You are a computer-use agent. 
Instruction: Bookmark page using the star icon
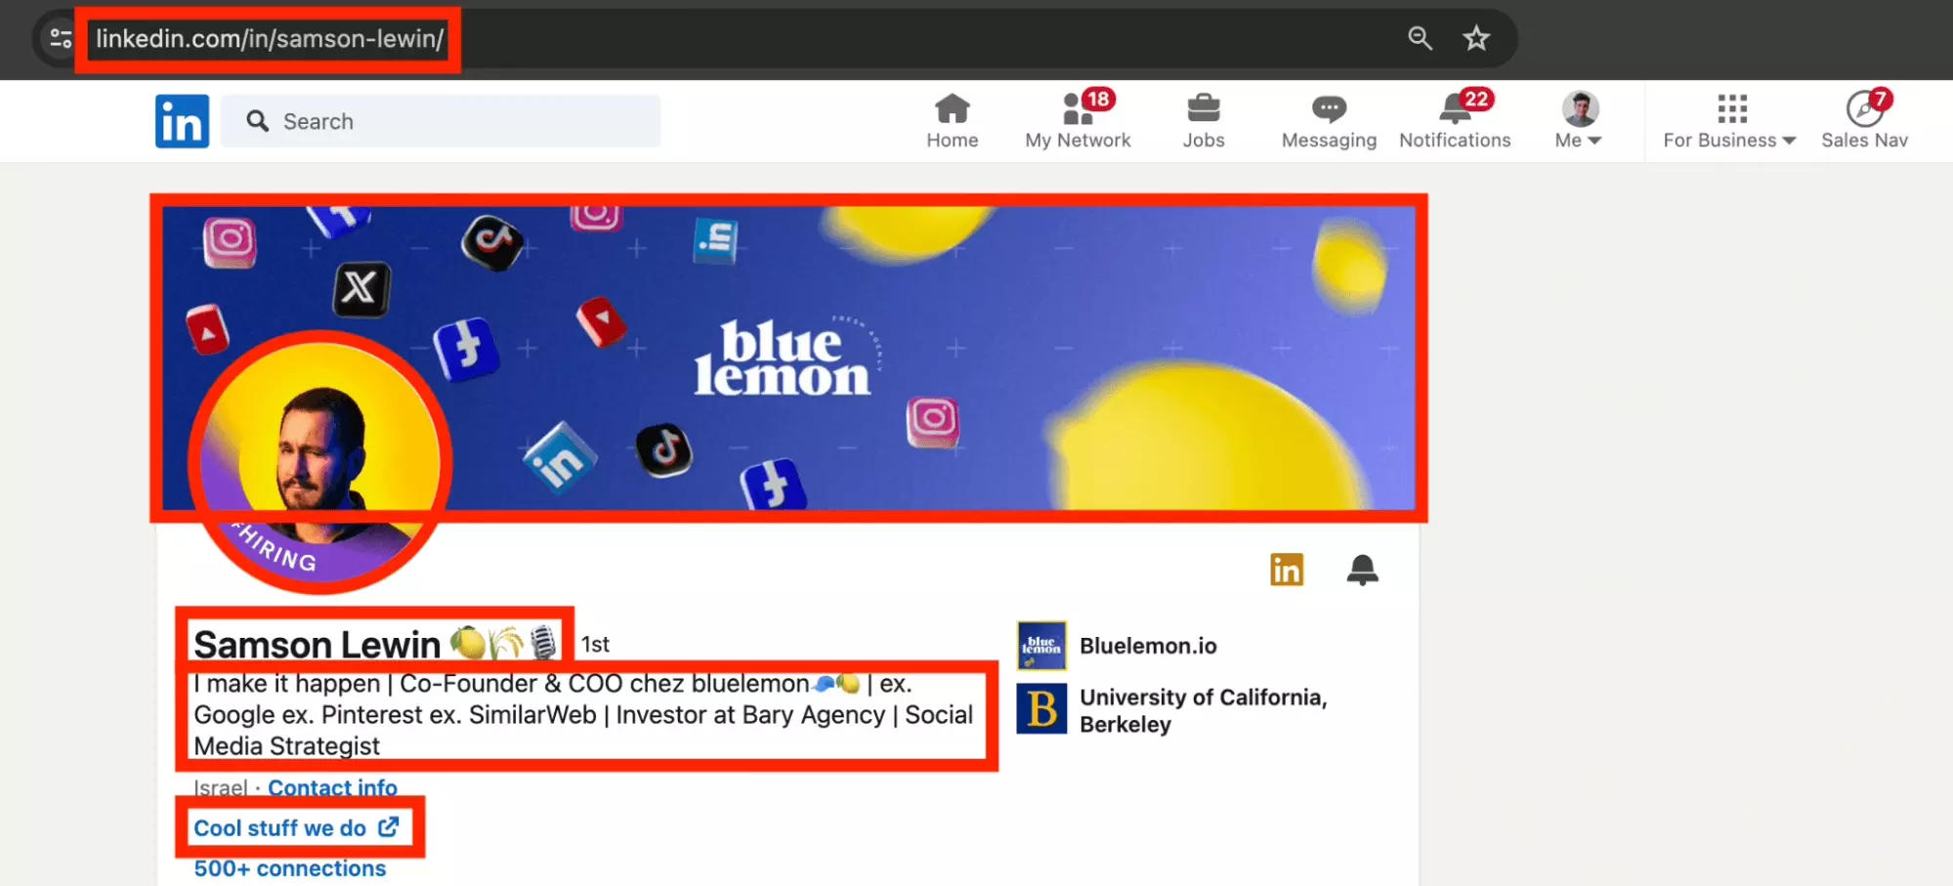[x=1475, y=38]
